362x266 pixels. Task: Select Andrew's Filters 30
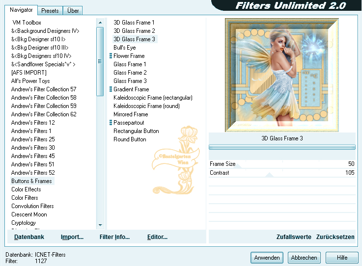click(33, 148)
